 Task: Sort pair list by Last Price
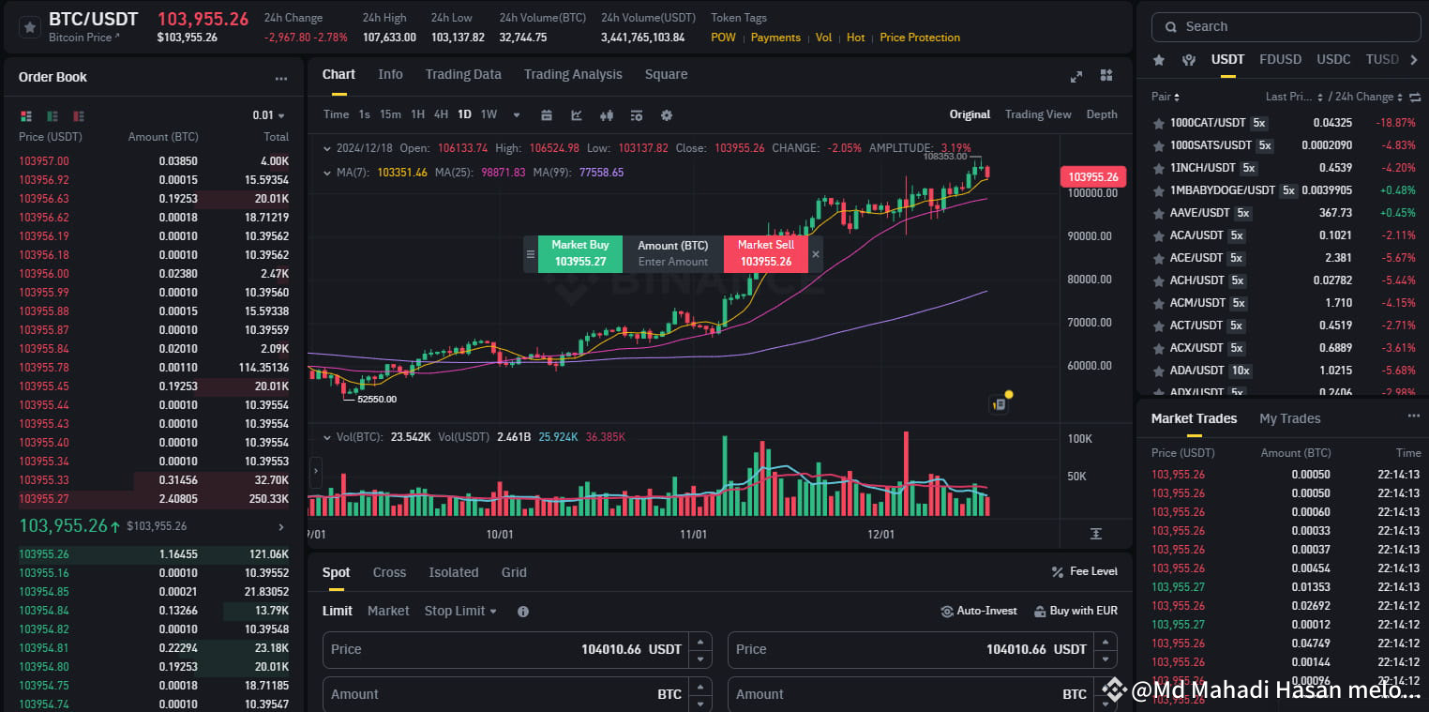(x=1294, y=97)
